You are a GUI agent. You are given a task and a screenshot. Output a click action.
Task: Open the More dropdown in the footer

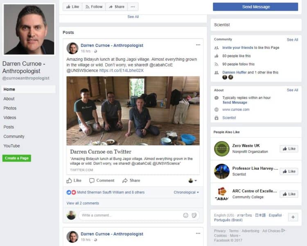tap(235, 236)
